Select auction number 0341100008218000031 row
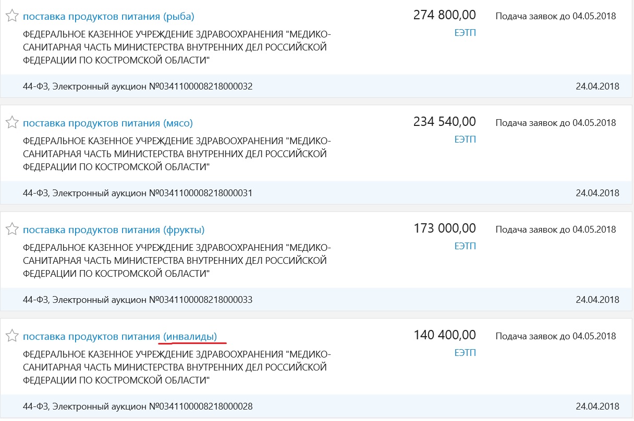This screenshot has width=634, height=421. point(138,193)
